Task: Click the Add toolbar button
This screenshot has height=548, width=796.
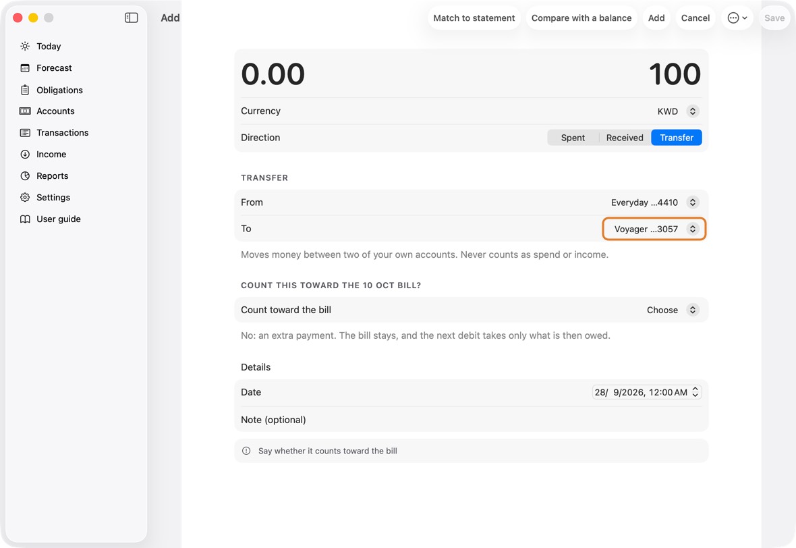Action: point(656,18)
